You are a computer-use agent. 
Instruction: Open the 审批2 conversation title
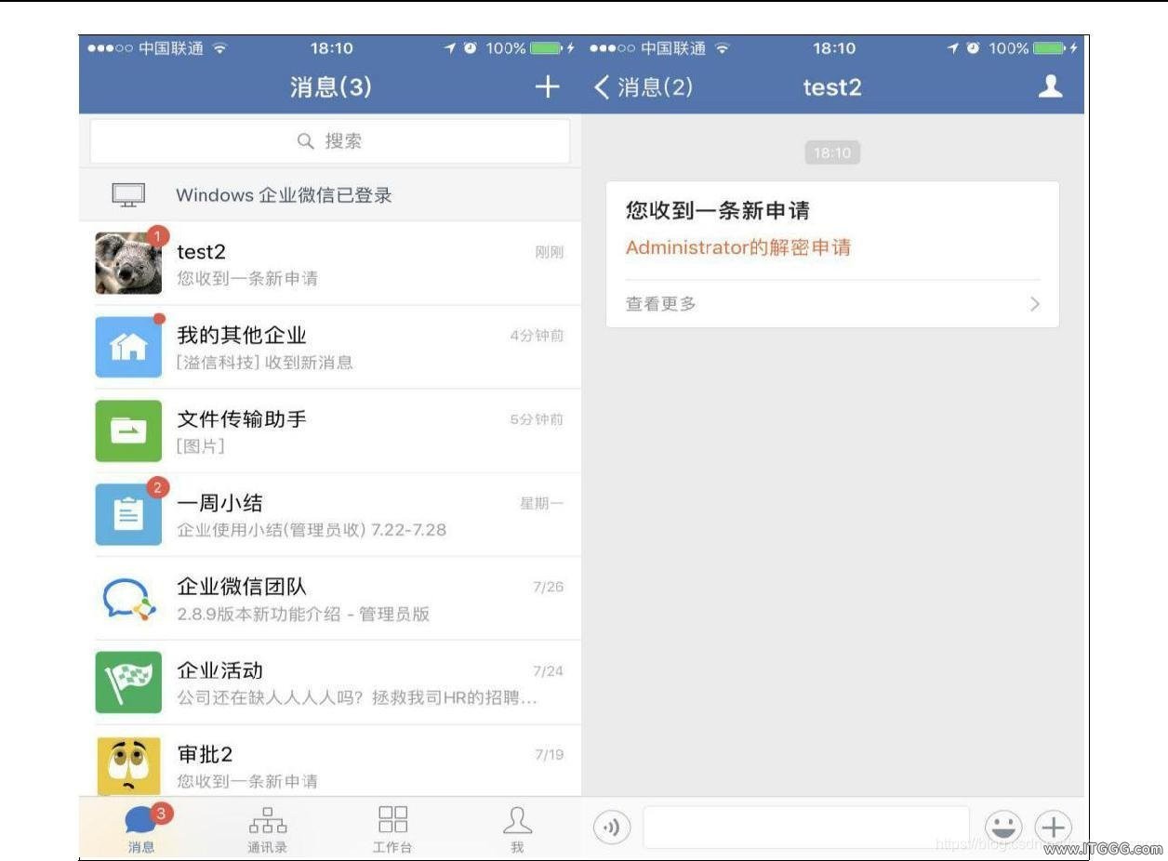pyautogui.click(x=206, y=753)
